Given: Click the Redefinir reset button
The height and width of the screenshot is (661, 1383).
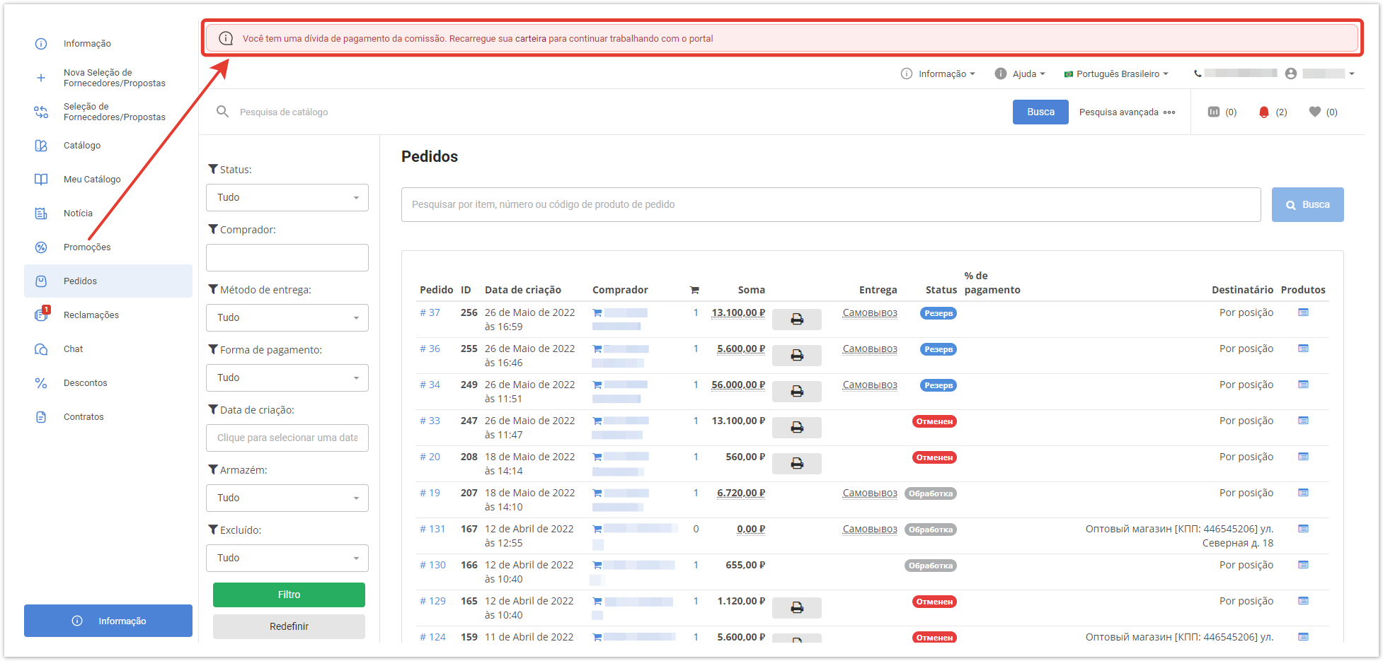Looking at the screenshot, I should [289, 626].
